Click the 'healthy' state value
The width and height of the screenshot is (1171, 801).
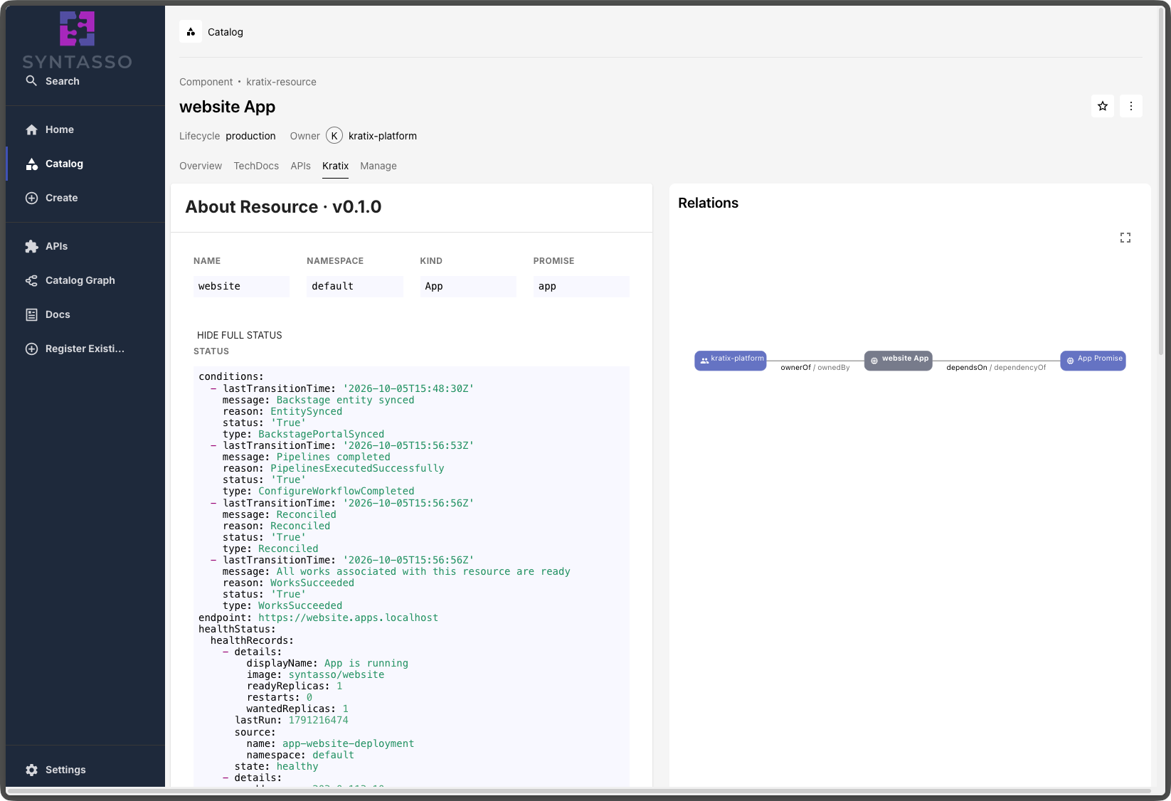click(297, 766)
